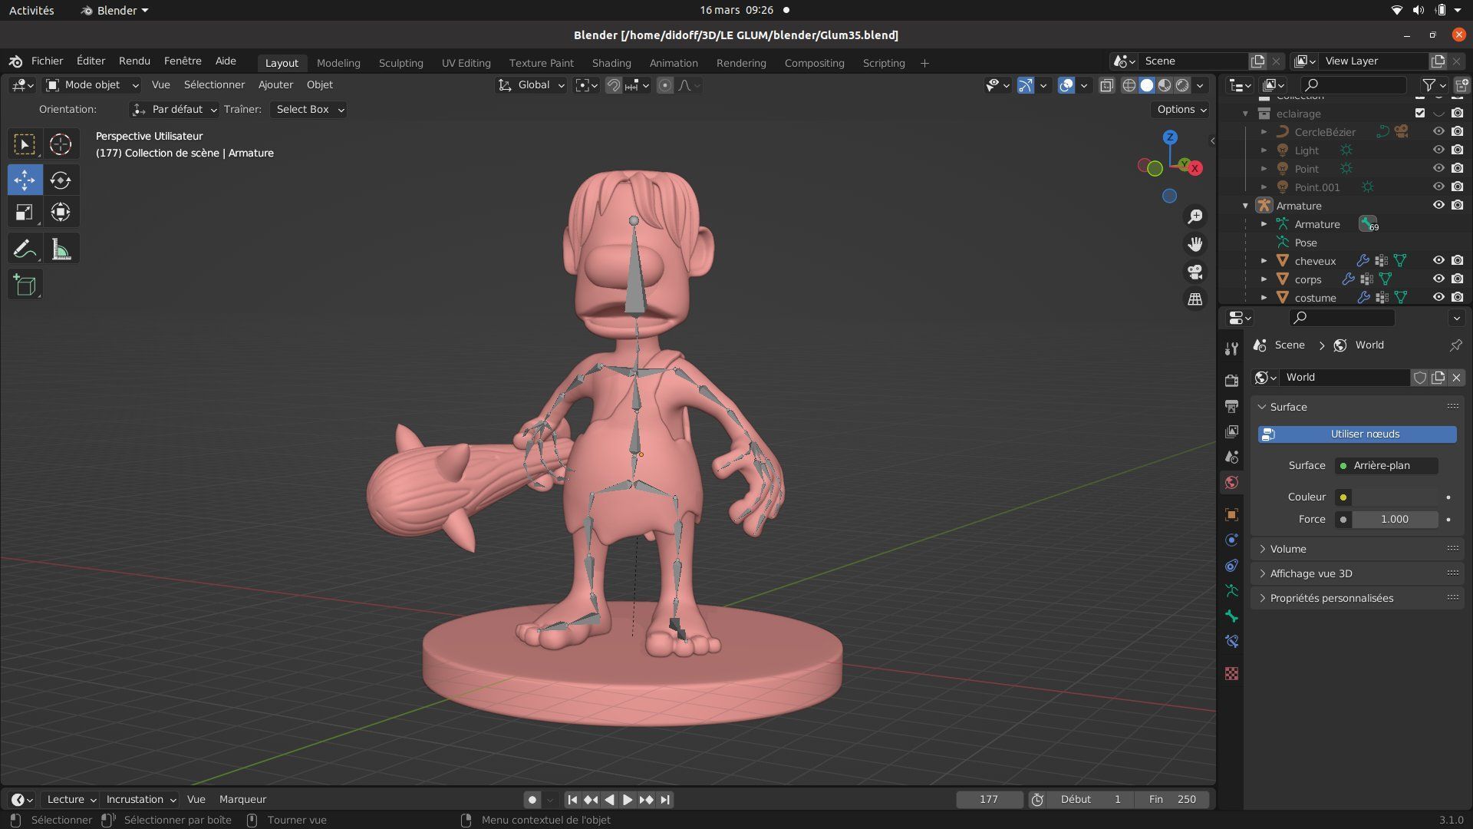Image resolution: width=1473 pixels, height=829 pixels.
Task: Click the Z axis on navigation gizmo
Action: click(1169, 137)
